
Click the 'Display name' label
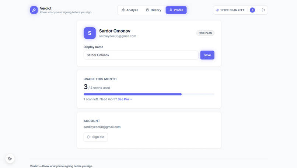point(93,47)
